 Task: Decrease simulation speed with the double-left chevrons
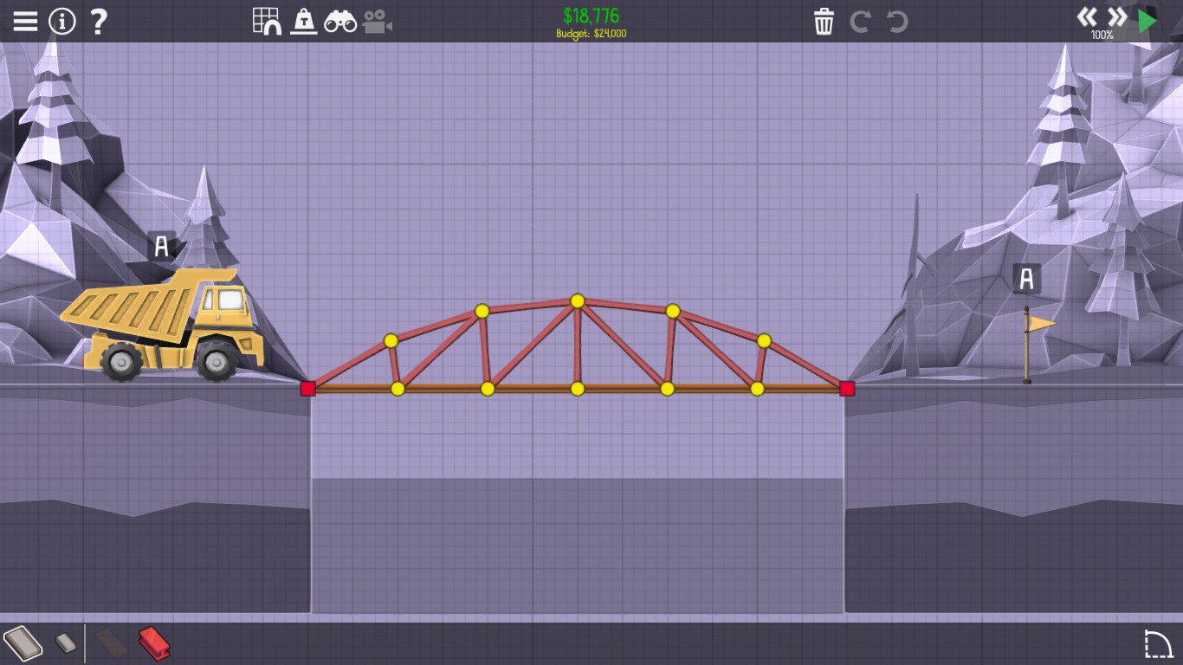(1087, 17)
